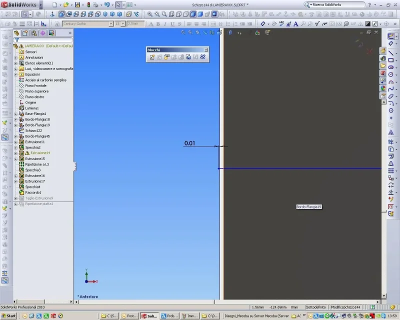400x320 pixels.
Task: Expand the Estrusione11 feature node
Action: 16,142
